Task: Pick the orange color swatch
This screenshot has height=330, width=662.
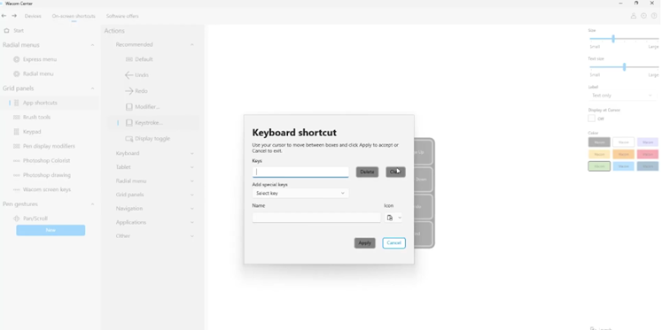Action: (x=624, y=154)
